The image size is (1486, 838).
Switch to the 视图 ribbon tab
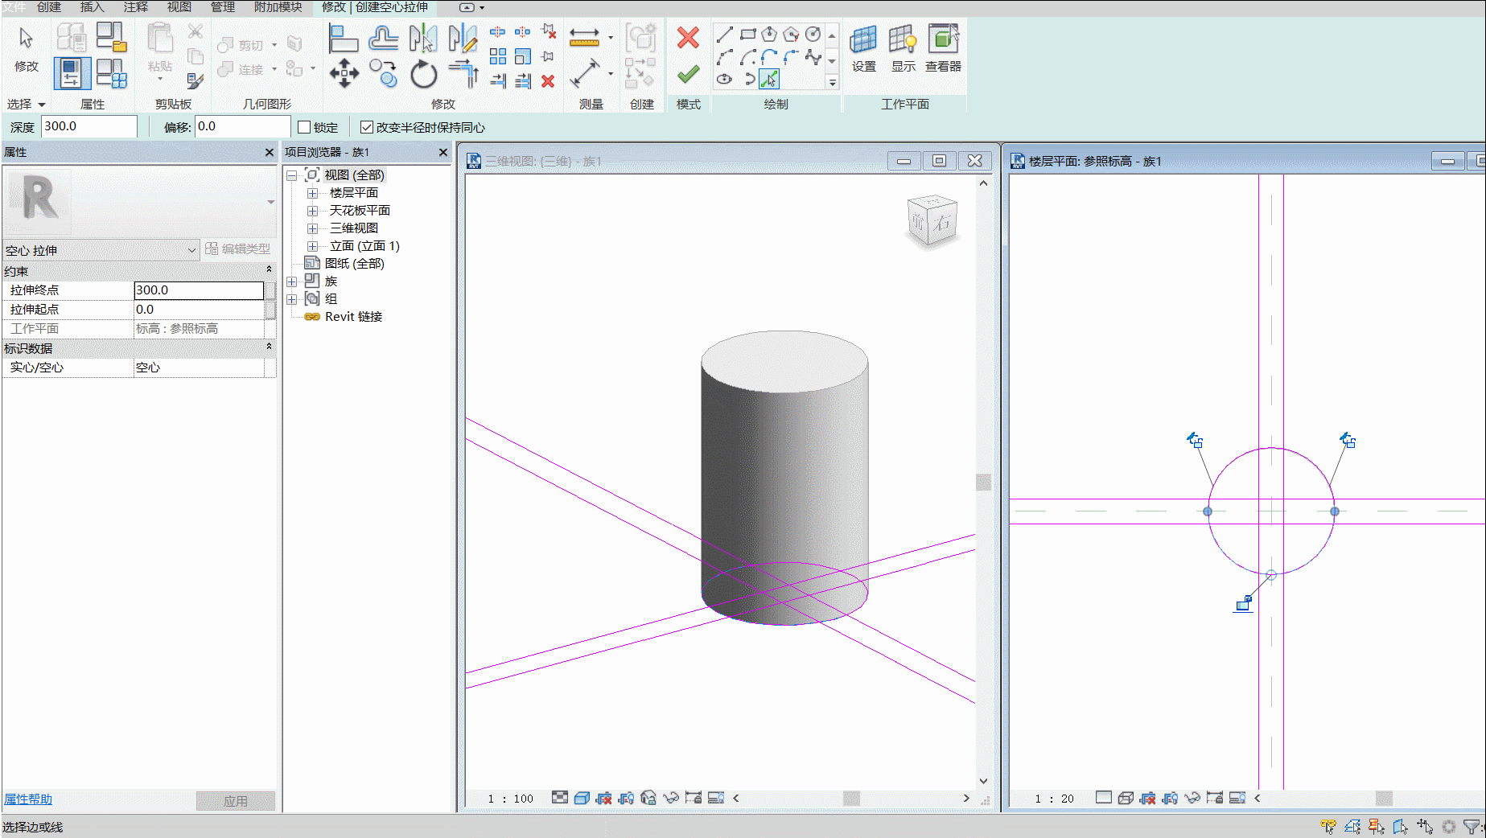pyautogui.click(x=179, y=7)
